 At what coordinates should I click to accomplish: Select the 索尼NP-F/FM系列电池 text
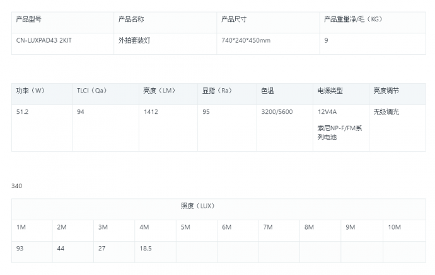(x=339, y=132)
